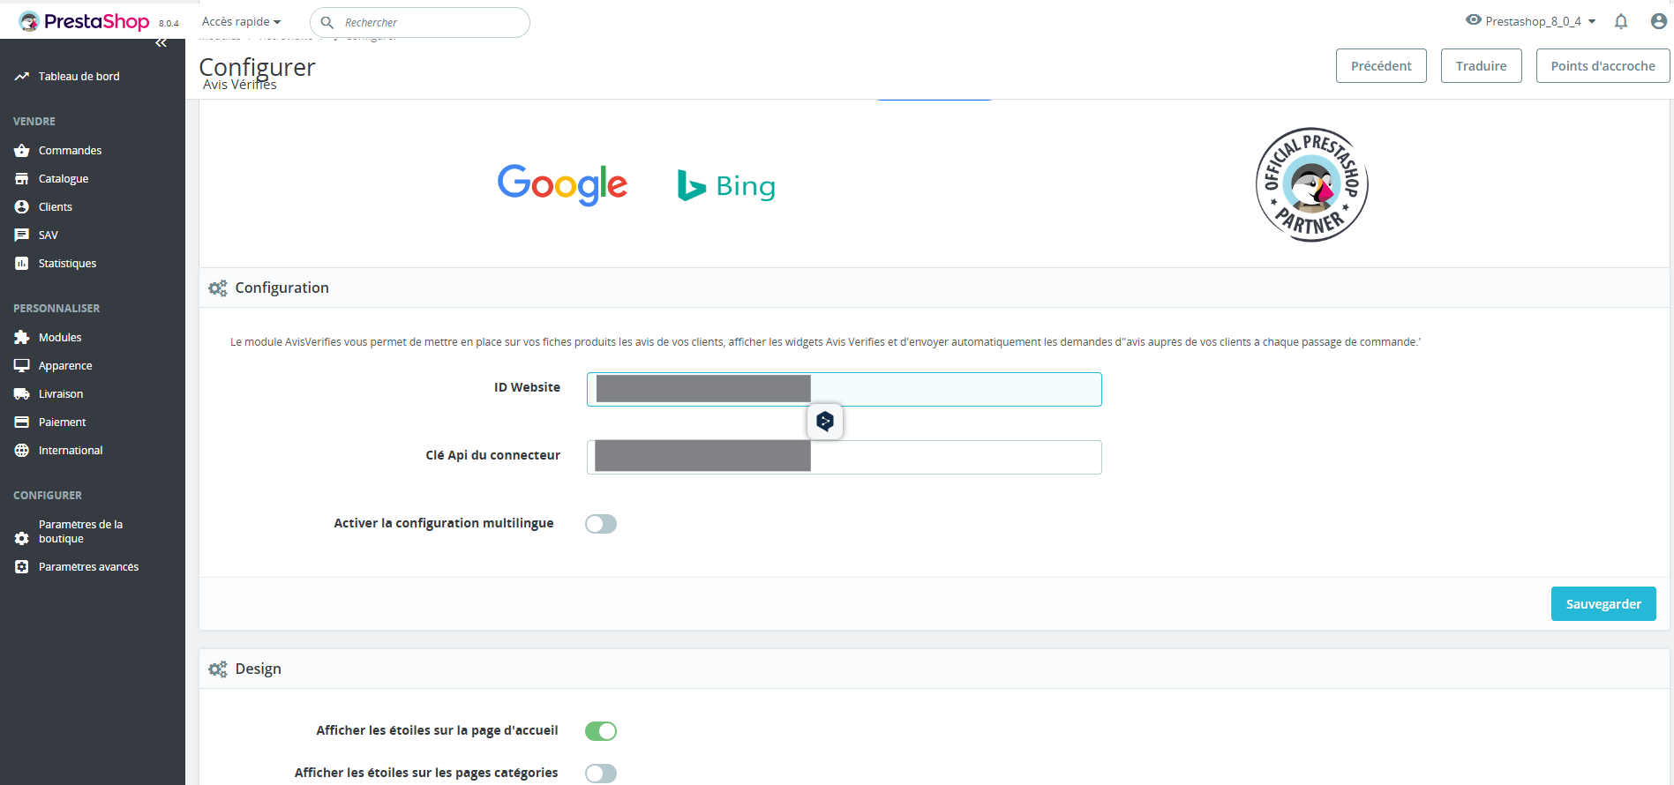Click the Sauvegarder button
This screenshot has width=1674, height=785.
pos(1603,604)
